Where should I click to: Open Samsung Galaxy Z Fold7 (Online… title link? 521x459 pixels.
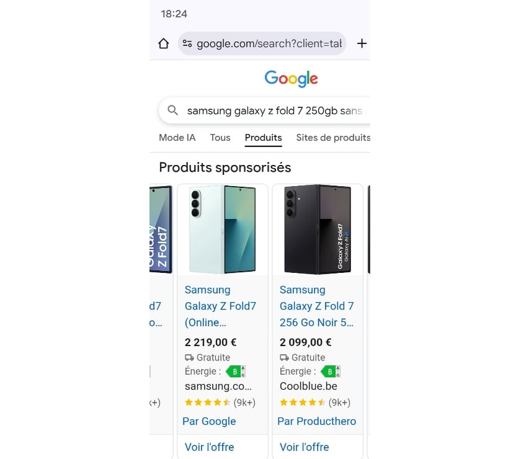pyautogui.click(x=220, y=306)
